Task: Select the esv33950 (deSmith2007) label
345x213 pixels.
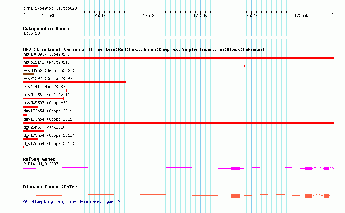Action: pos(49,70)
